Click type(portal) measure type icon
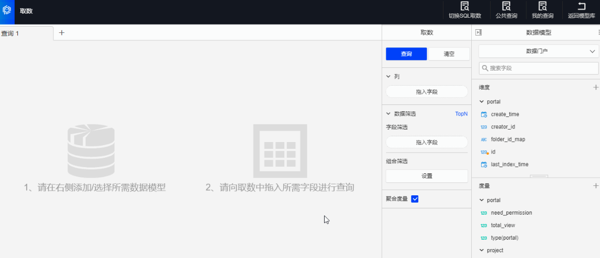The image size is (600, 258). [484, 238]
